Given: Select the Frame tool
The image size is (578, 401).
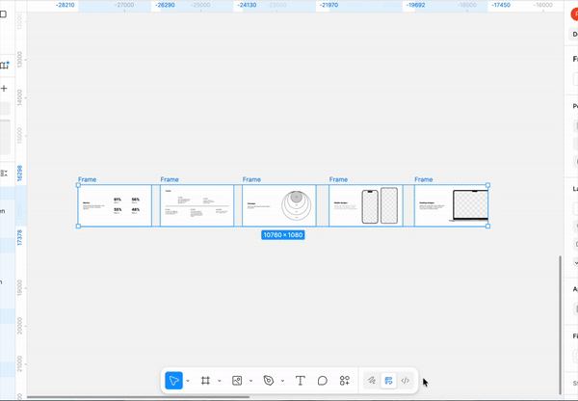Looking at the screenshot, I should (205, 381).
